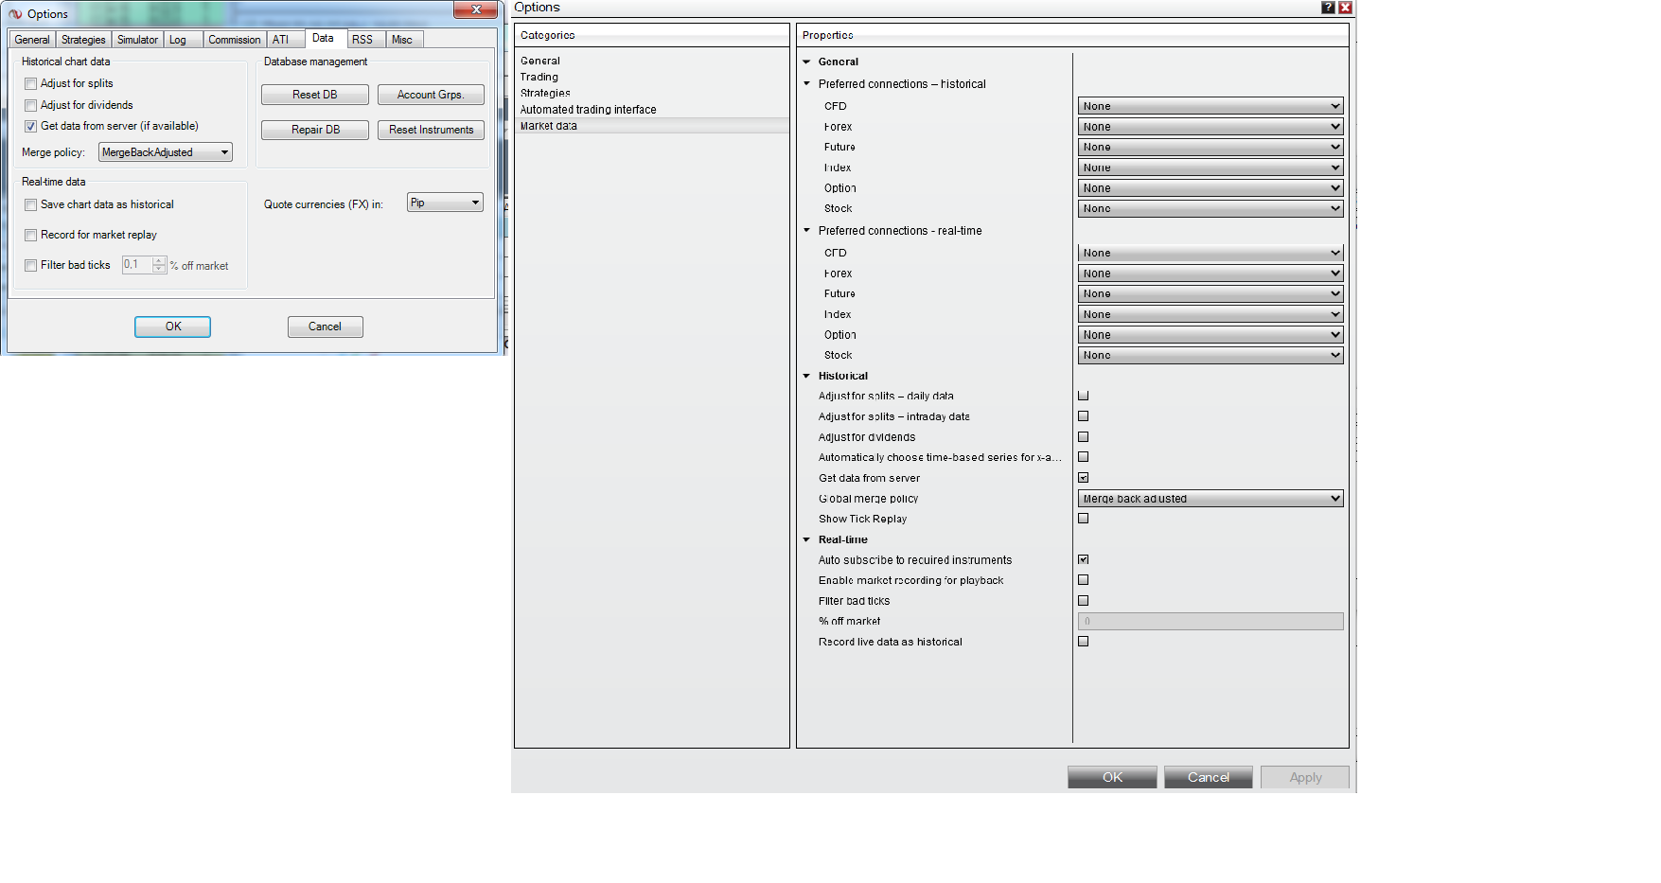Switch to the General tab

[x=32, y=40]
